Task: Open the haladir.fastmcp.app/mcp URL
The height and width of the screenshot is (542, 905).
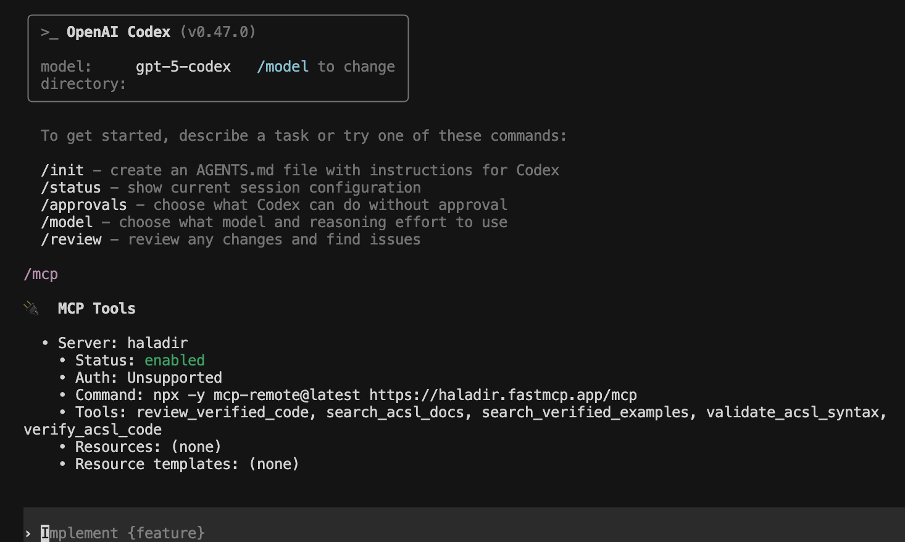Action: pos(503,395)
